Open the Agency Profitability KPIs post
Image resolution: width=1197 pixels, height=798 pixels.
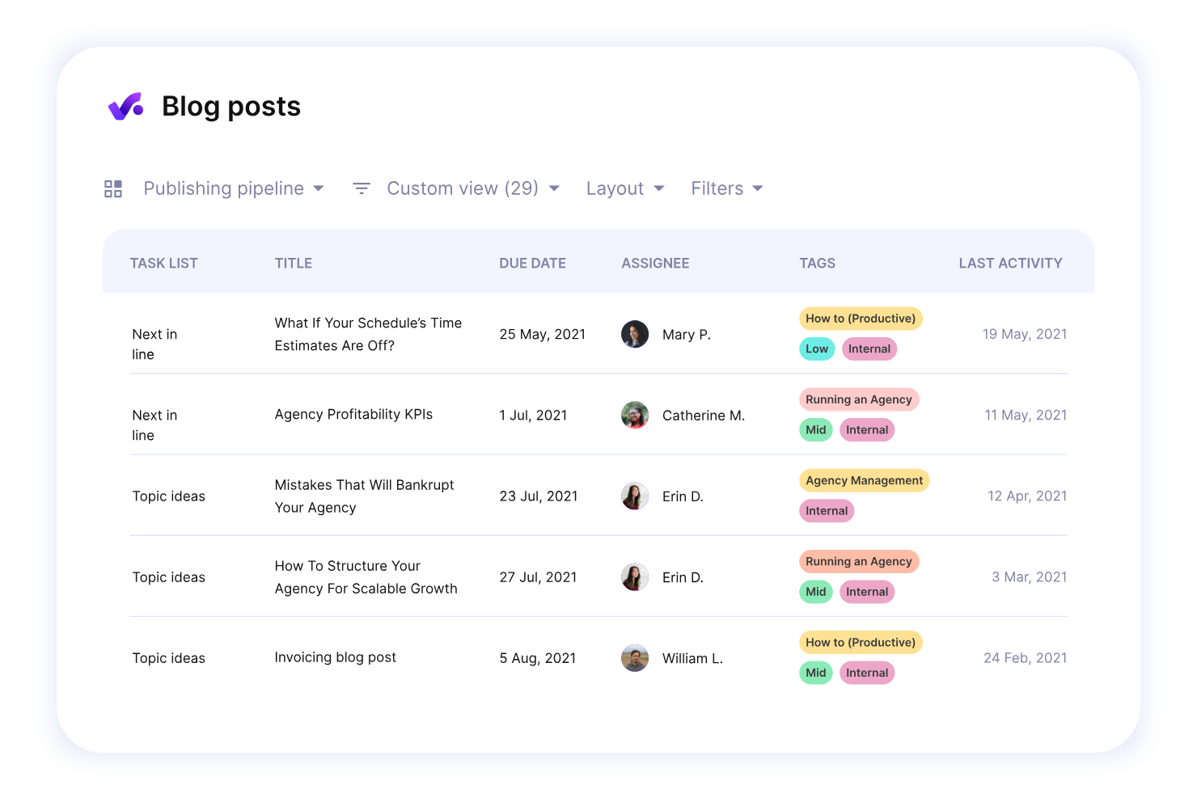(x=353, y=414)
